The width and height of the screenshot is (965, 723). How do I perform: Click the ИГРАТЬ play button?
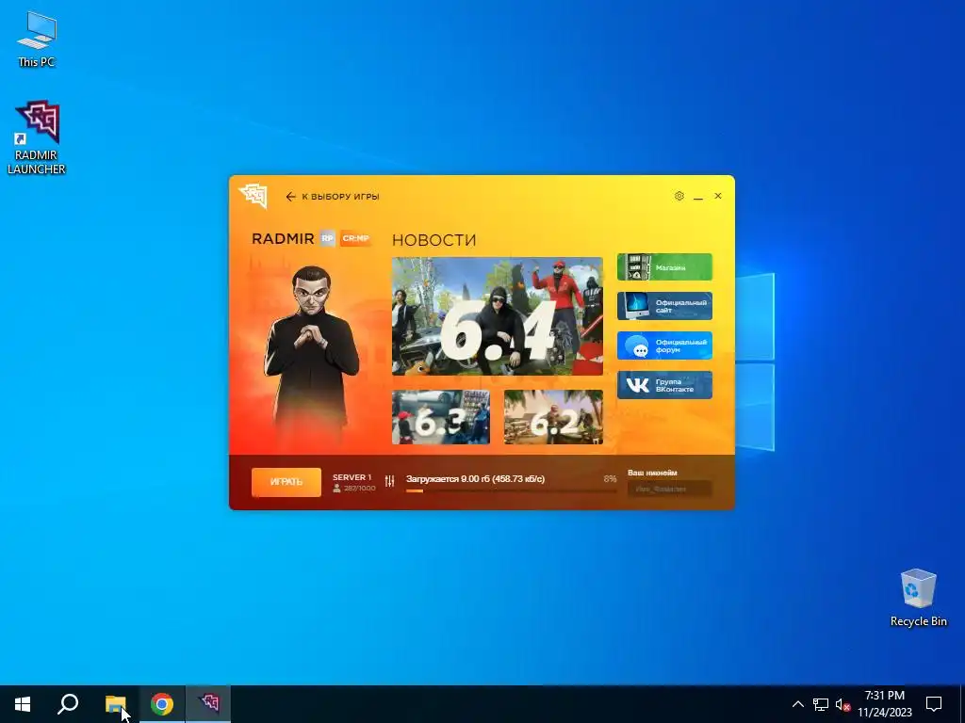tap(286, 482)
